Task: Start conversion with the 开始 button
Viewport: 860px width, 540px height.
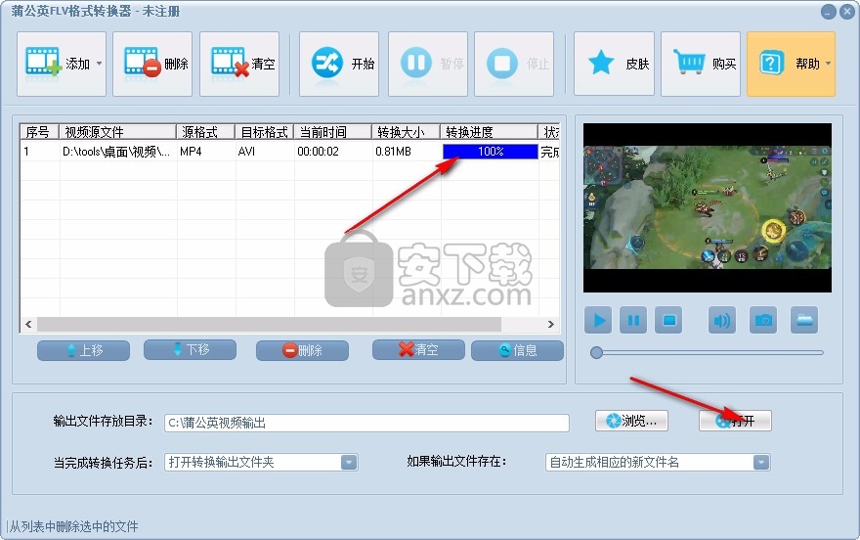Action: (339, 65)
